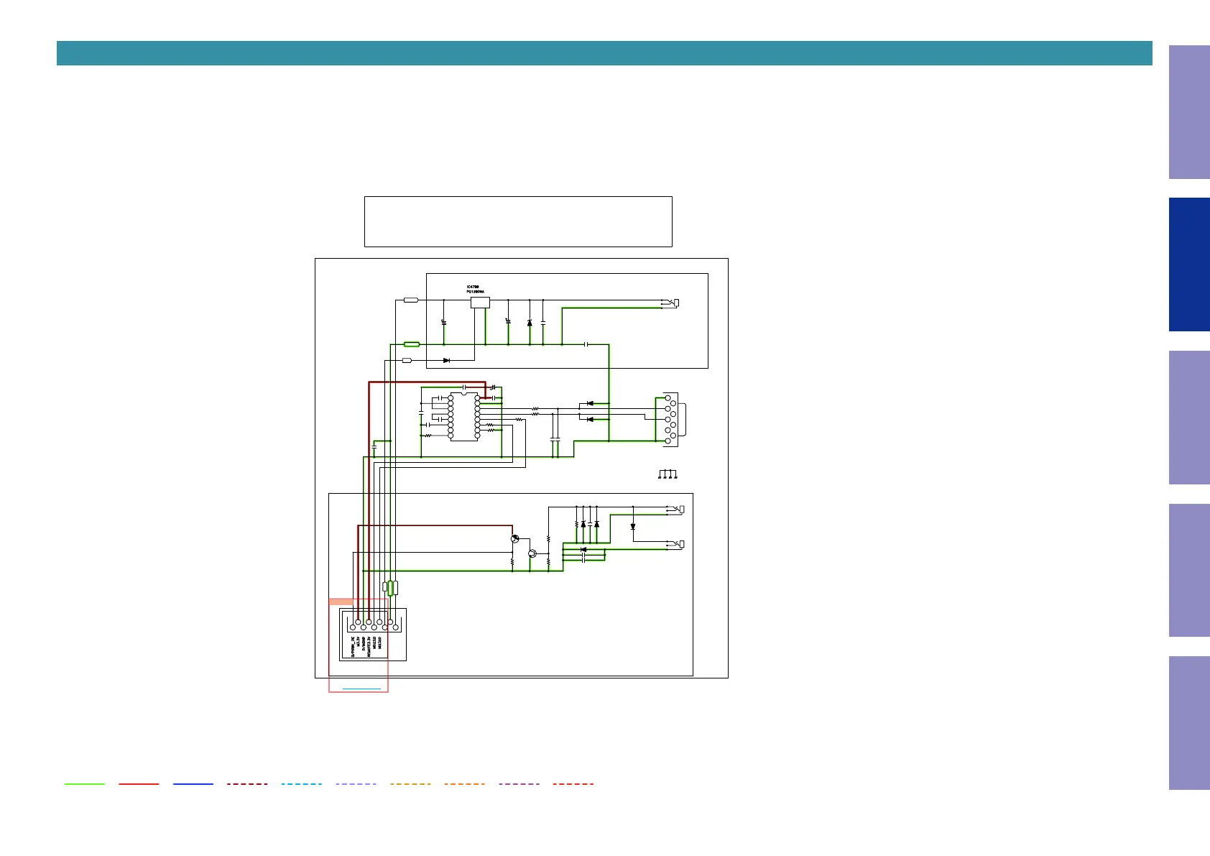The image size is (1210, 856).
Task: Open the topmost purple side tab
Action: (x=1189, y=112)
